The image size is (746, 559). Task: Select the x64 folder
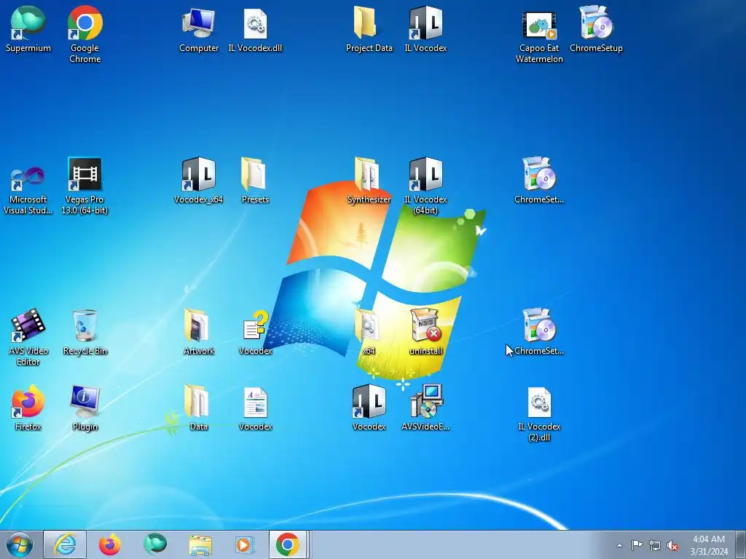[368, 332]
